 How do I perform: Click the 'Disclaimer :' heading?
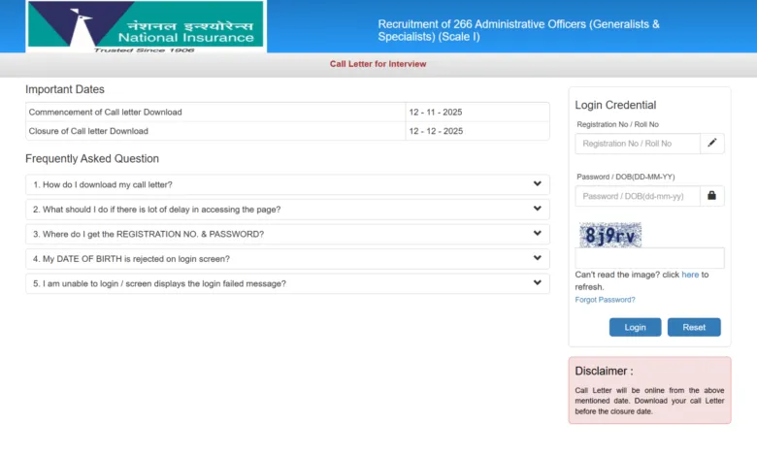click(x=604, y=371)
